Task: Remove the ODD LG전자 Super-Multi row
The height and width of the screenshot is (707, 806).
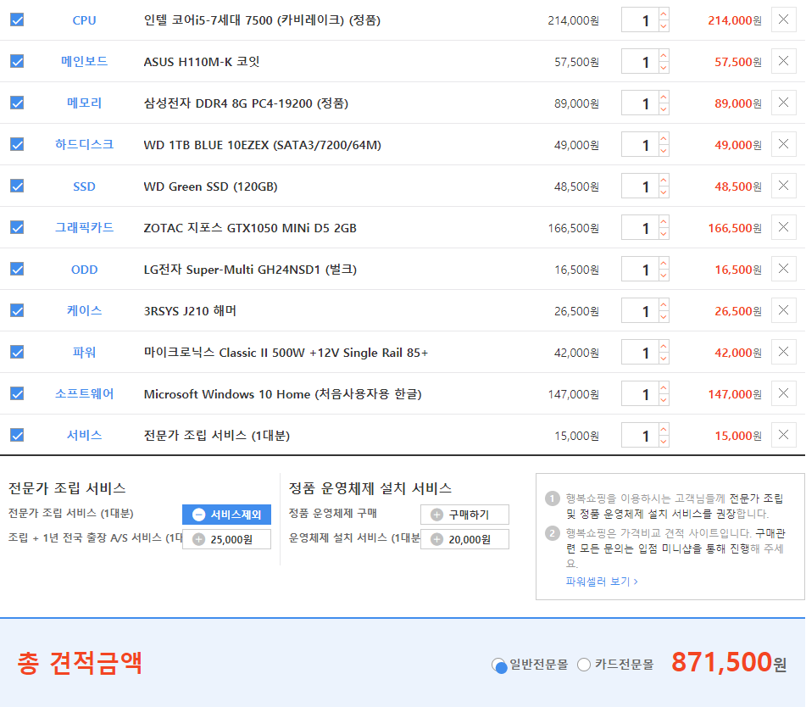Action: [783, 269]
